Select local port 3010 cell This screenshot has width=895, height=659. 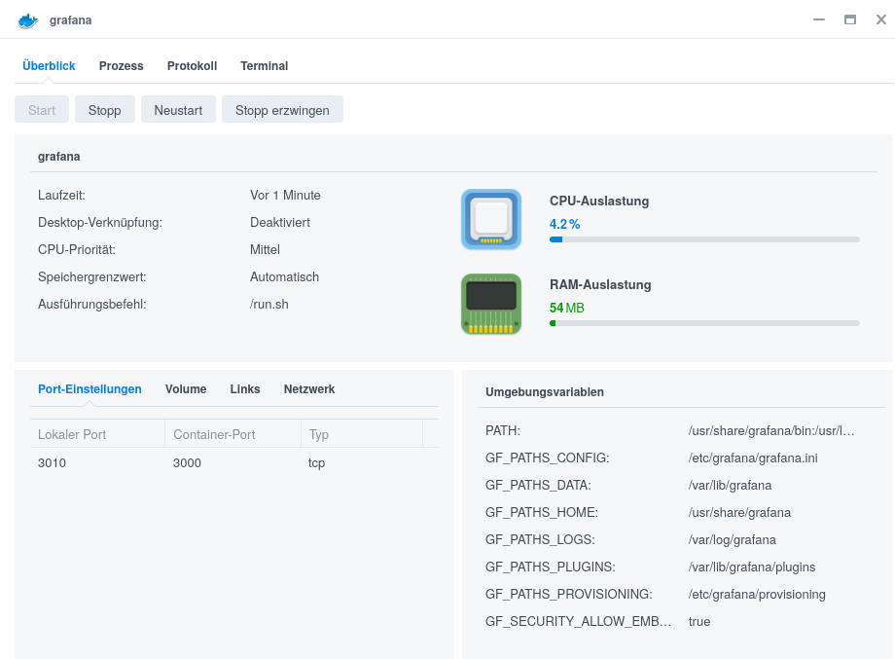click(x=52, y=462)
